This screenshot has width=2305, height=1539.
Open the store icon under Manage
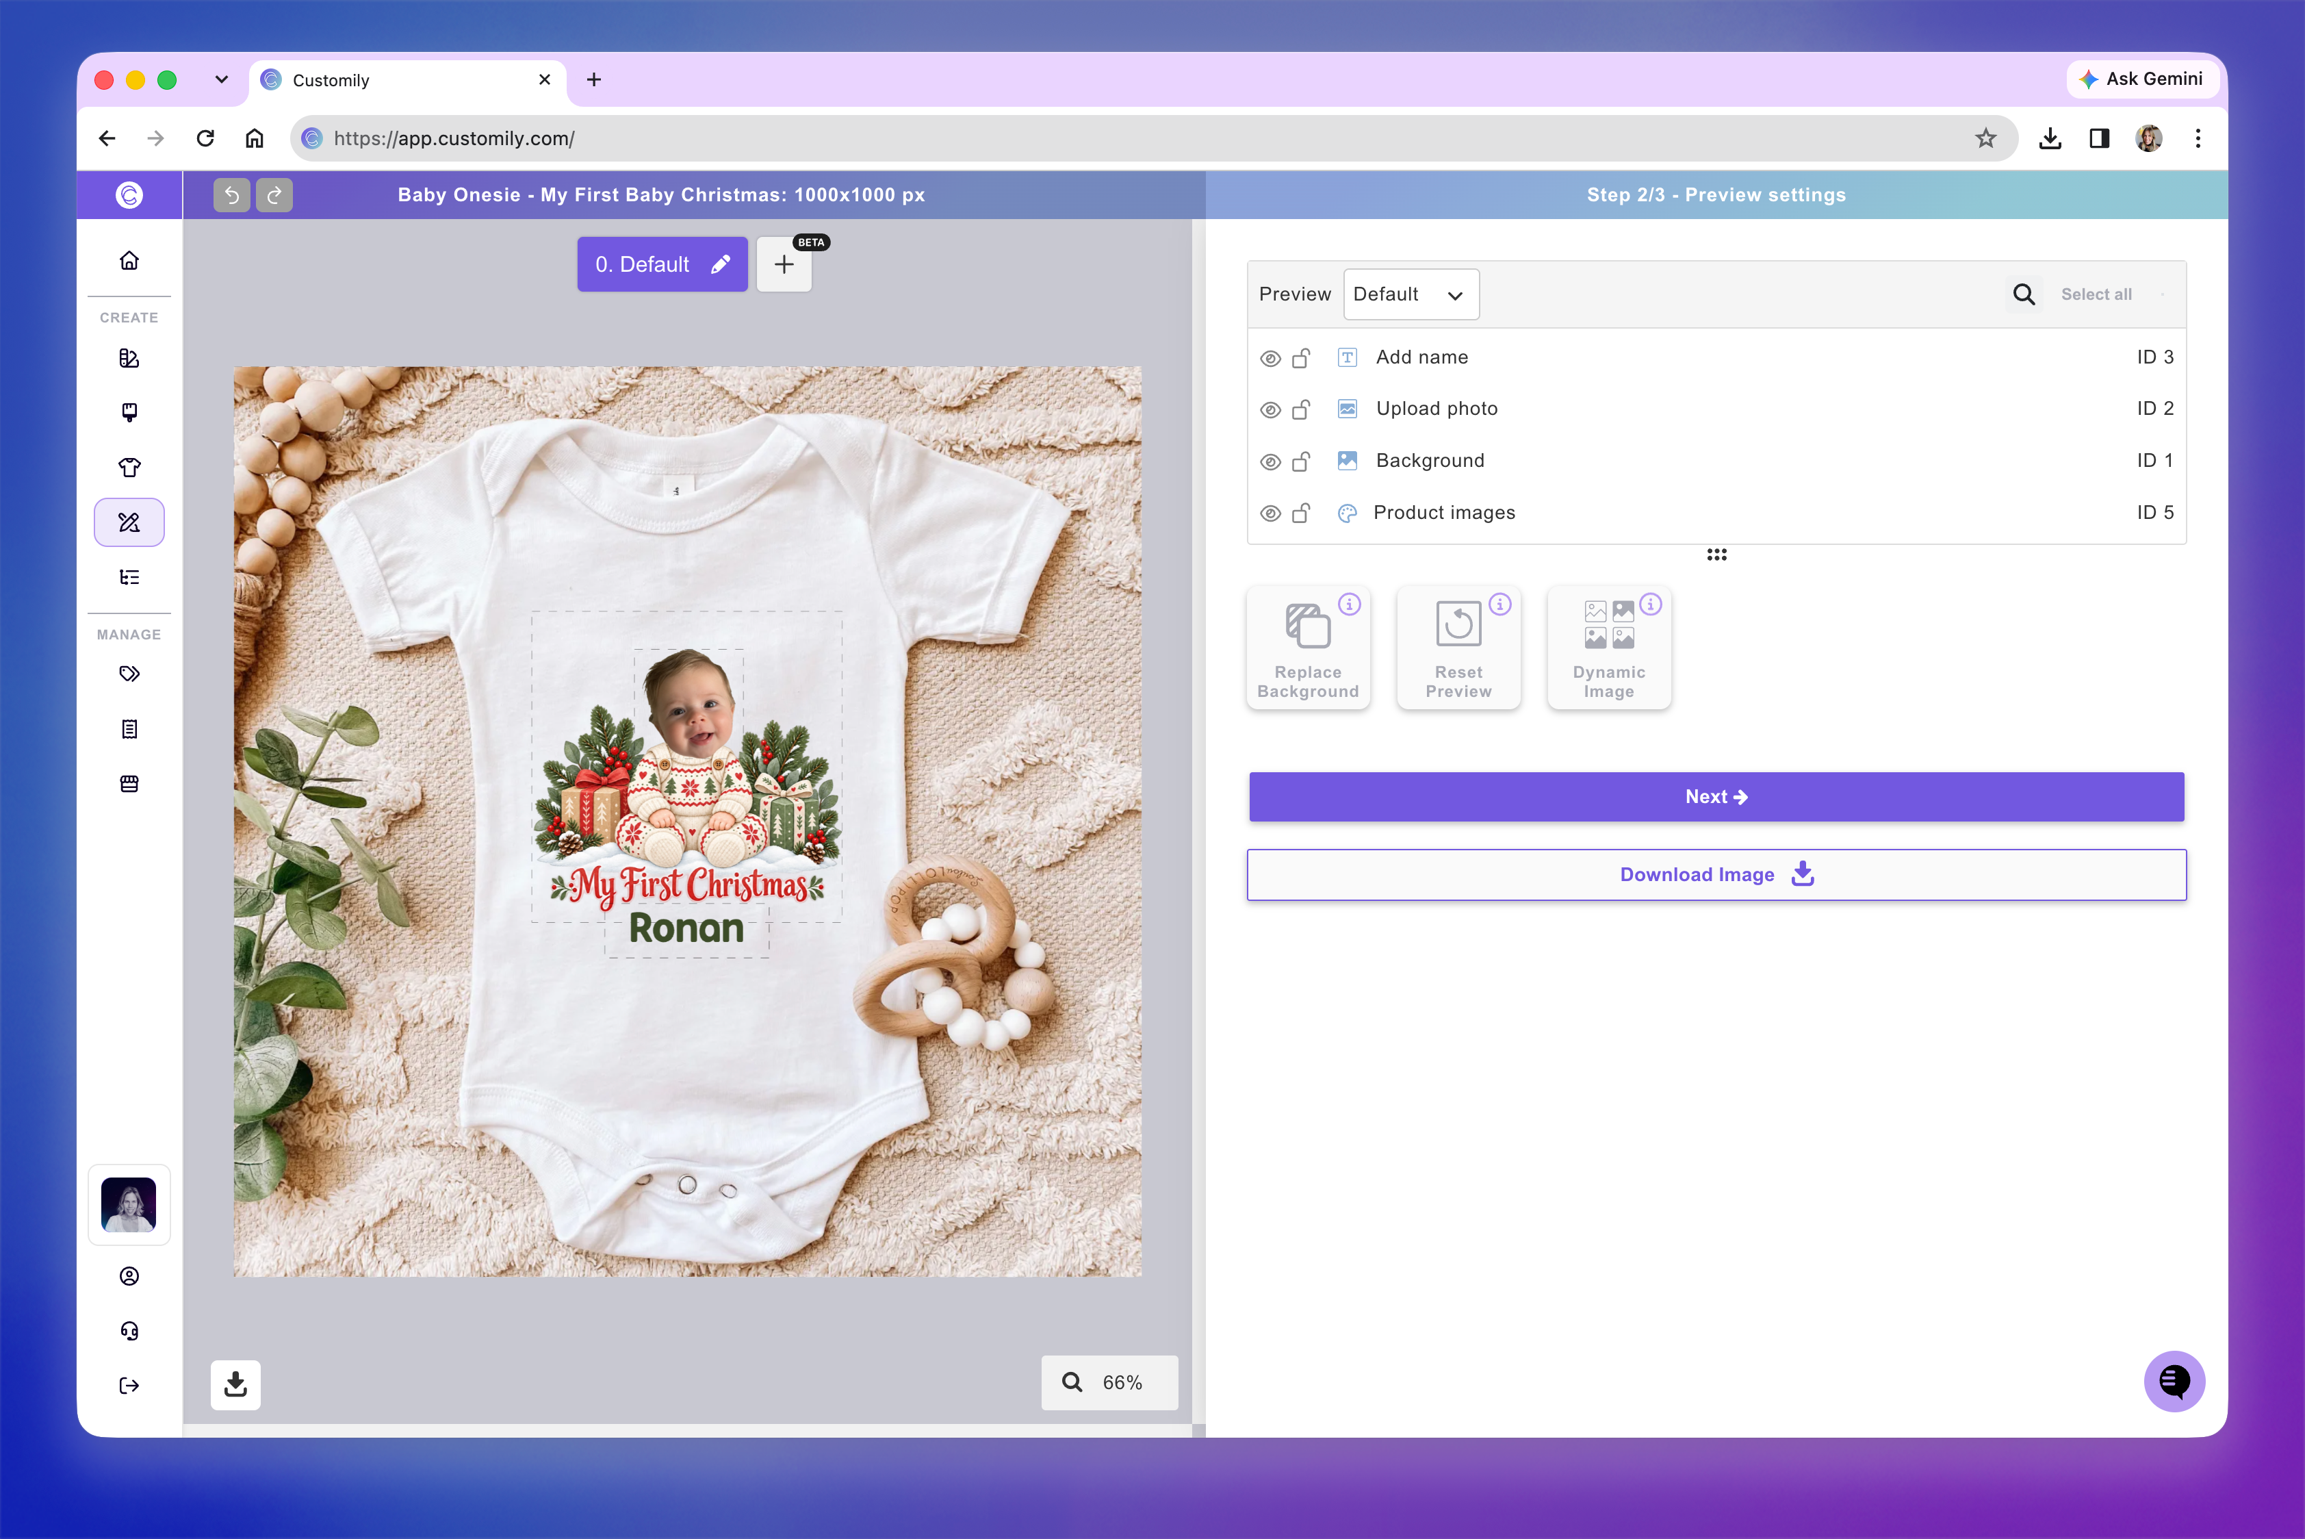129,785
